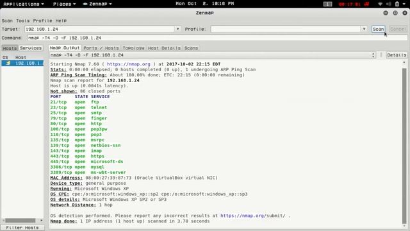Follow the https://nmap.org link in output
Image resolution: width=410 pixels, height=231 pixels.
[129, 64]
